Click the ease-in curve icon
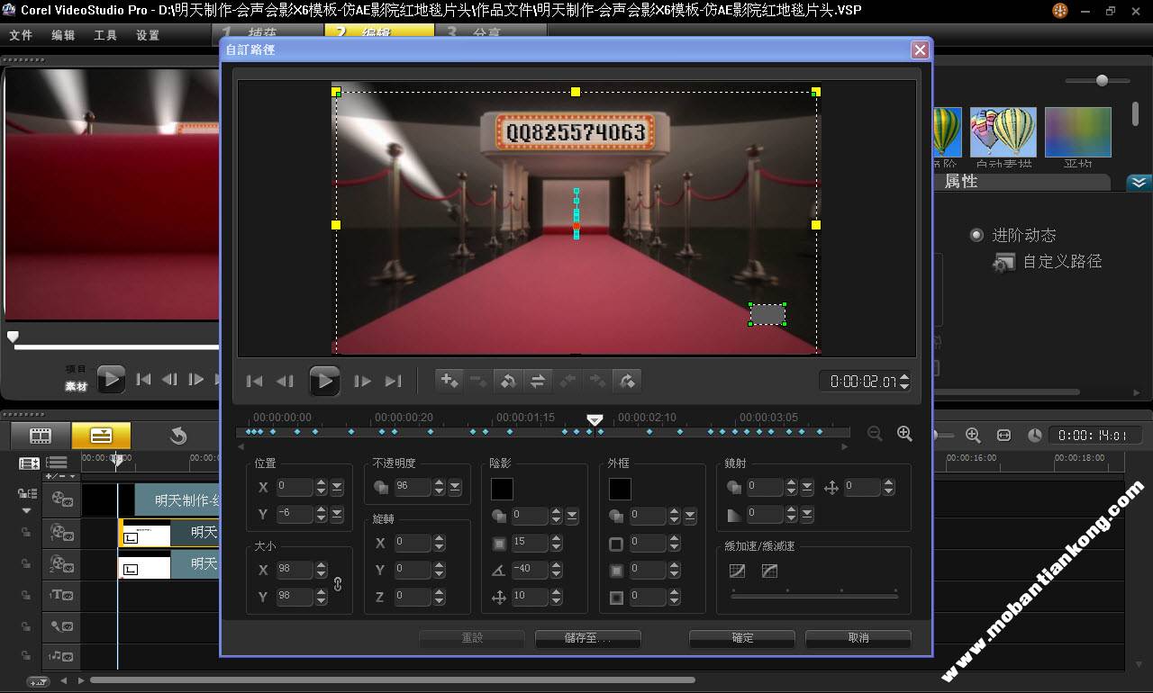The width and height of the screenshot is (1153, 693). point(737,571)
